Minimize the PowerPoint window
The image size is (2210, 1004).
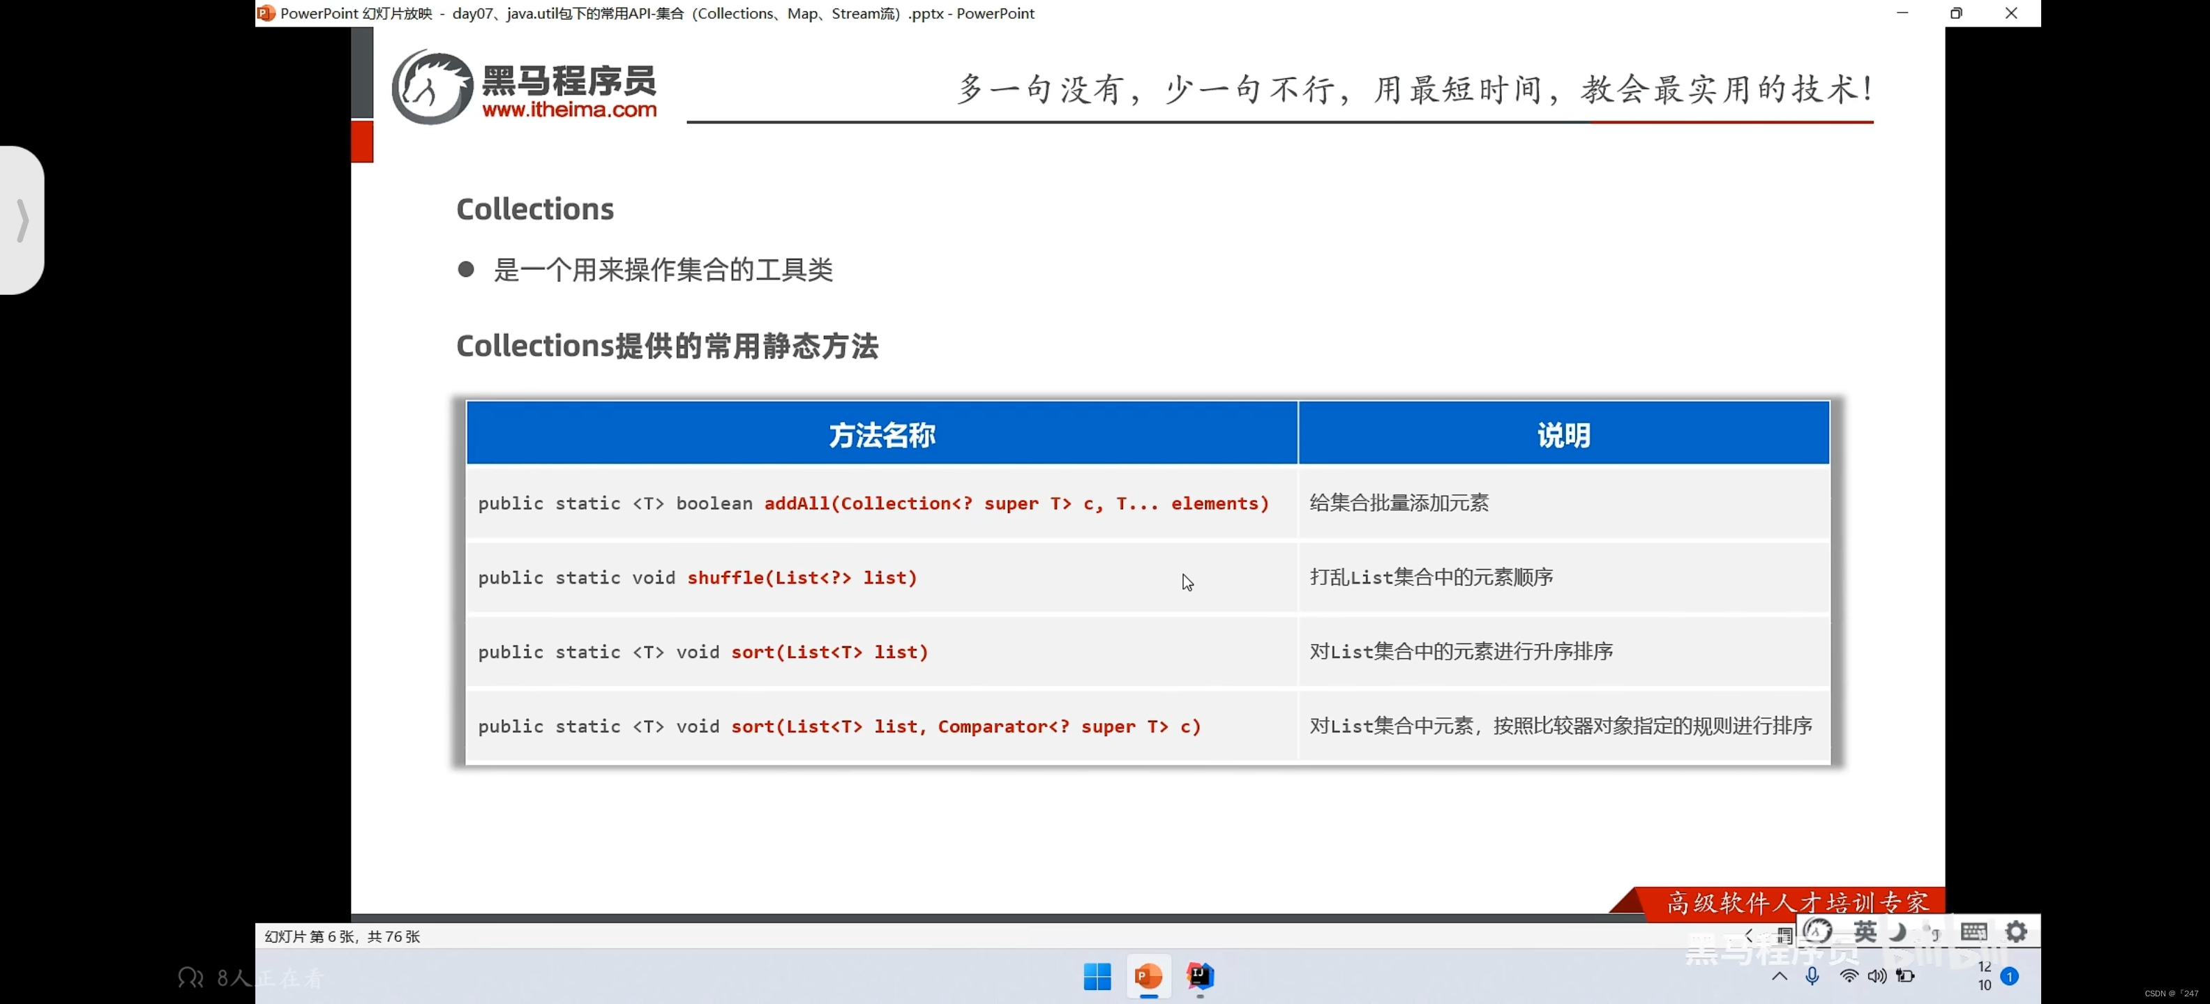(x=1902, y=13)
